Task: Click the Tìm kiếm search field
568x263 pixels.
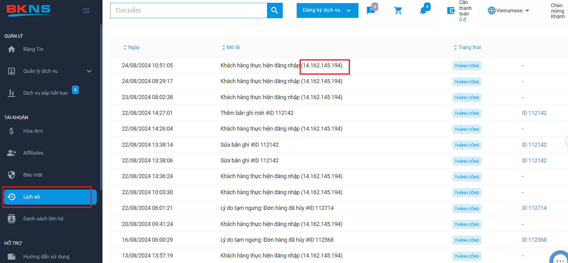Action: pyautogui.click(x=189, y=10)
